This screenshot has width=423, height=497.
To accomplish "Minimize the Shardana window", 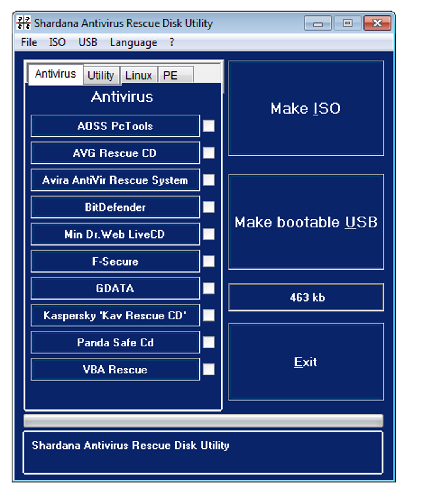I will click(x=318, y=24).
